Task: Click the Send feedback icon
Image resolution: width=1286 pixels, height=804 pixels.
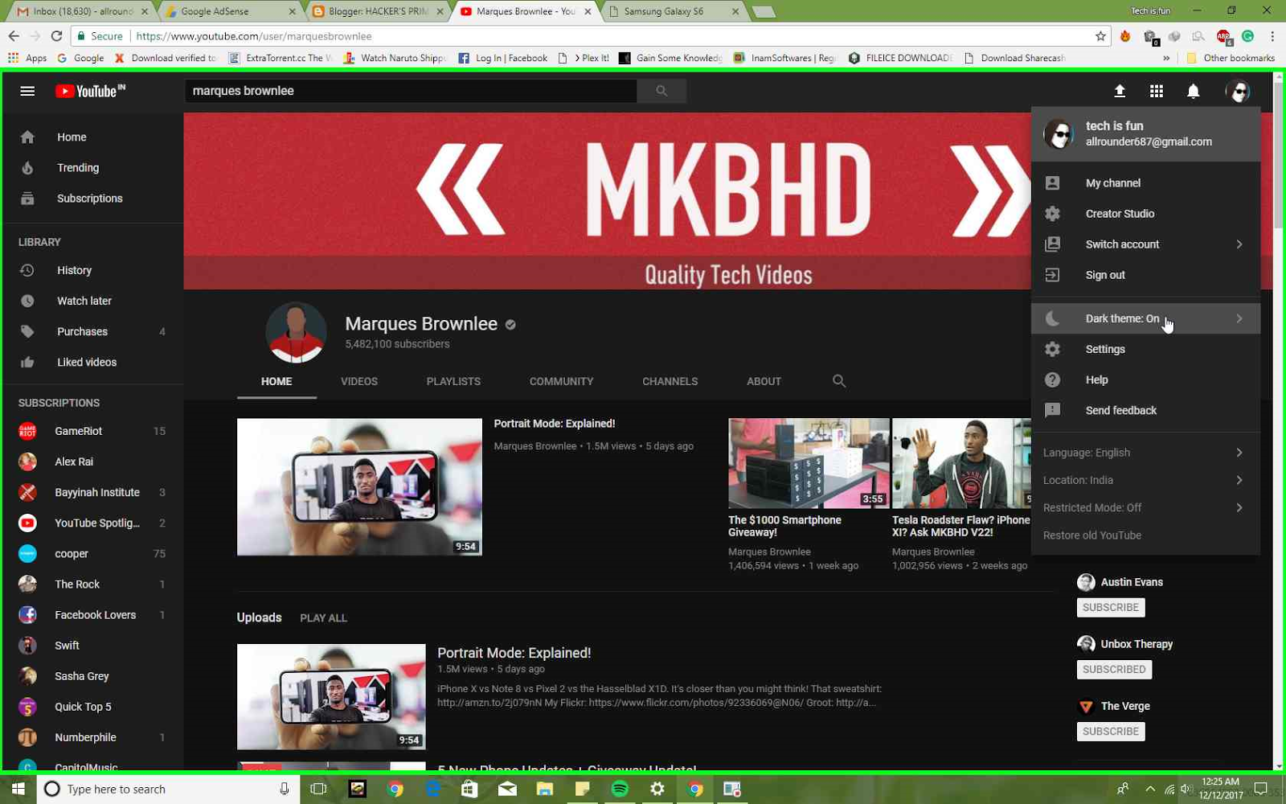Action: pos(1052,410)
